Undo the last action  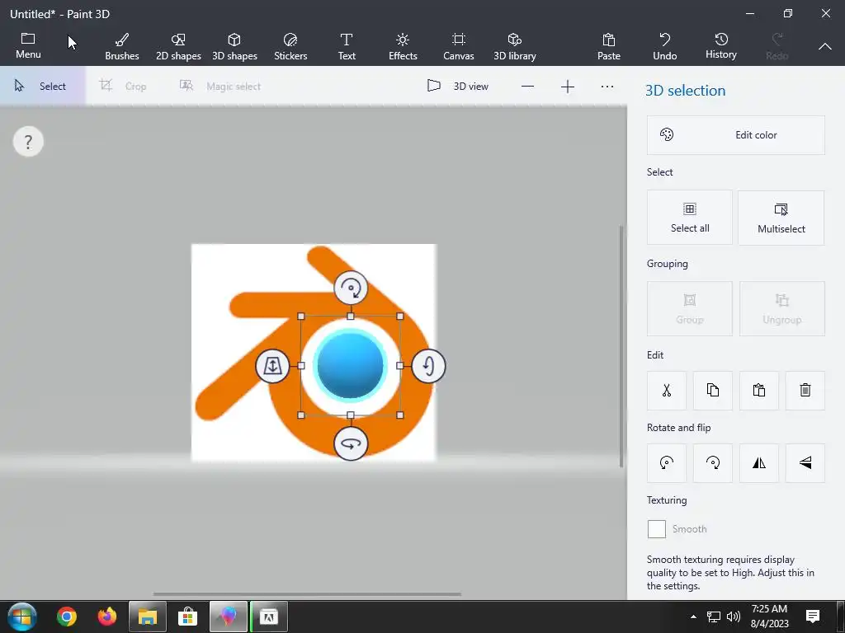(665, 46)
